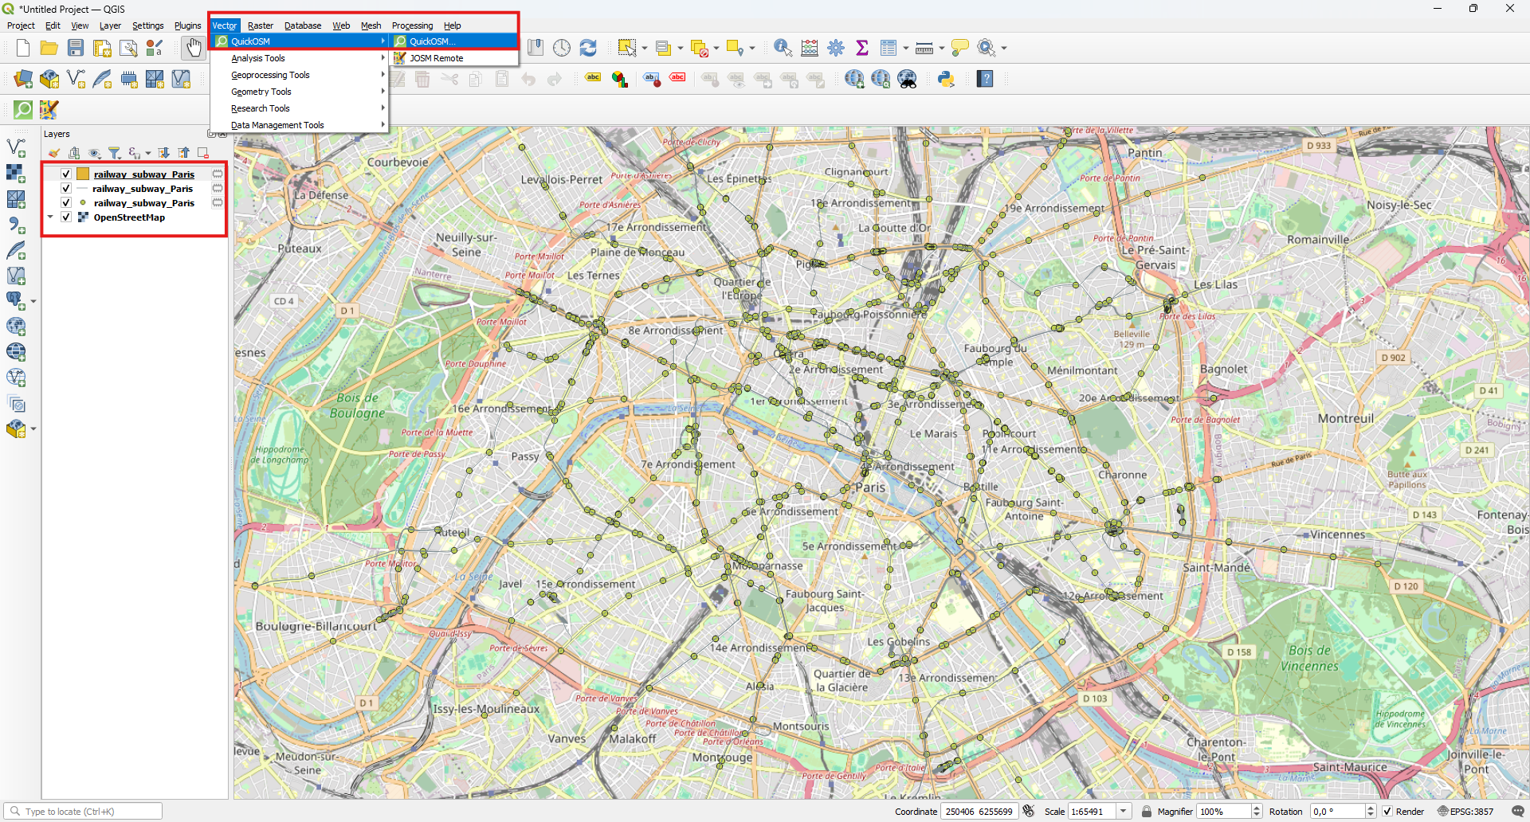Click the Remove Layer/Group icon
Image resolution: width=1530 pixels, height=822 pixels.
click(203, 153)
